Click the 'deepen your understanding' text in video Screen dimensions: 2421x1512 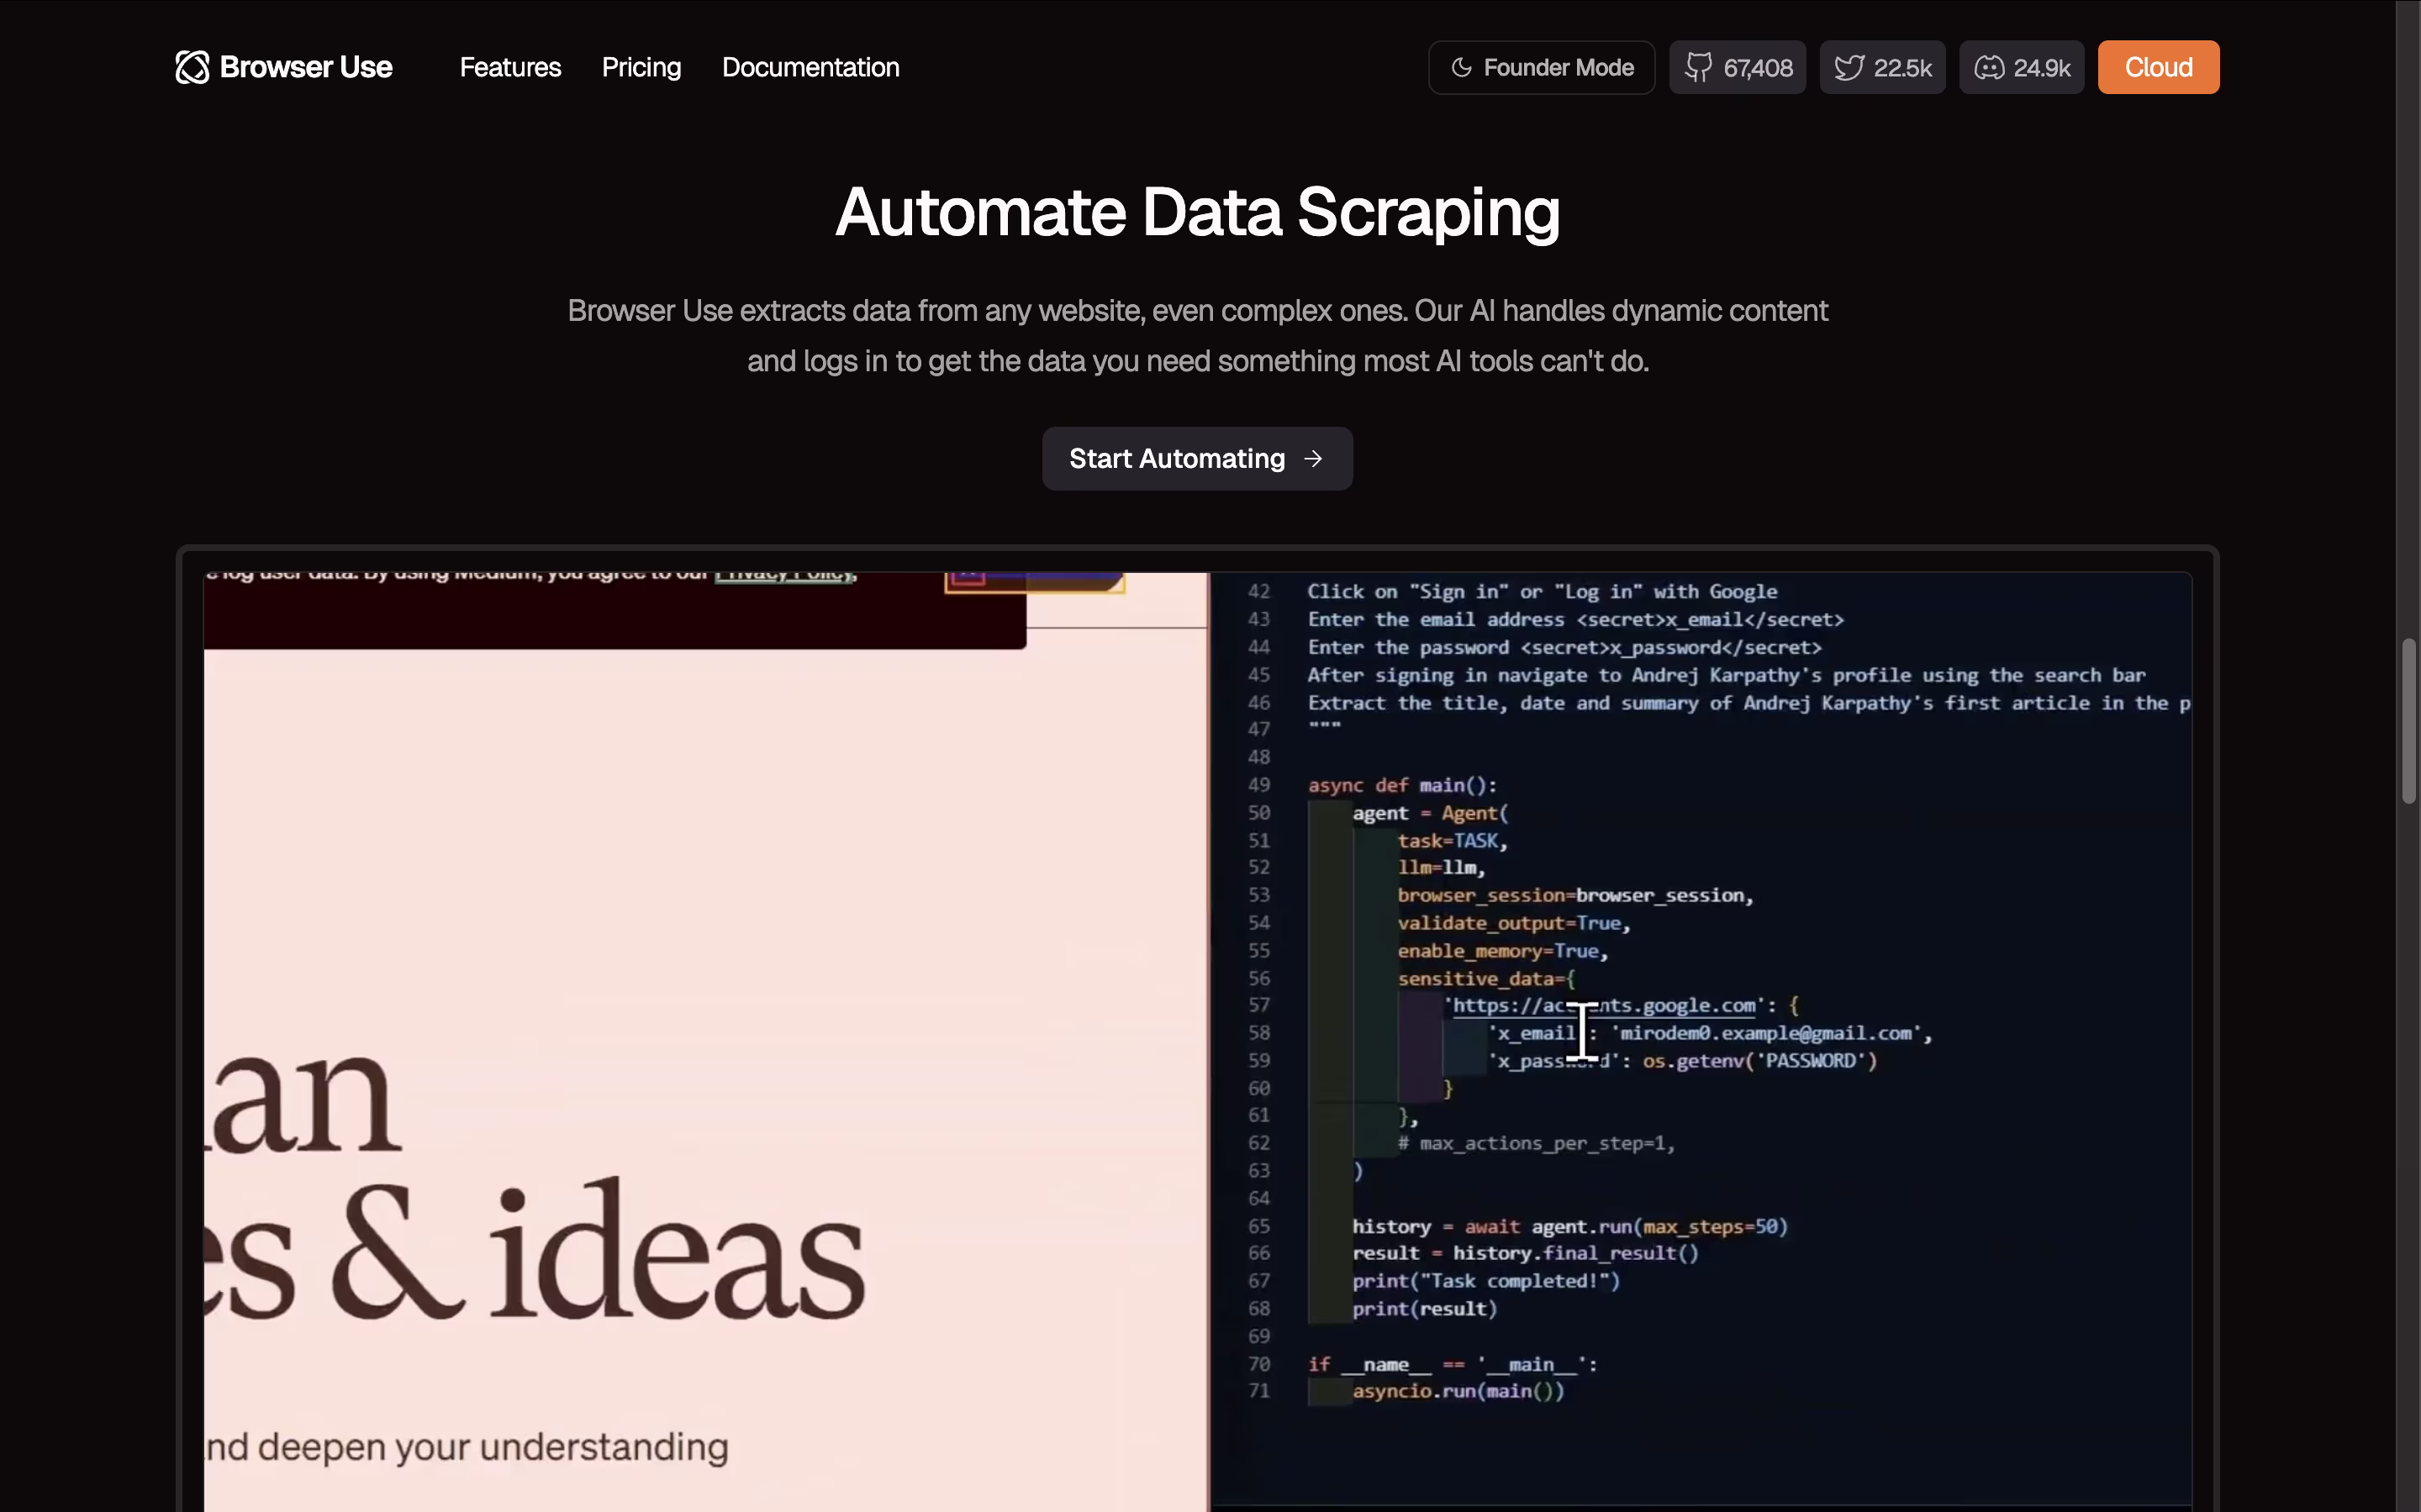pyautogui.click(x=493, y=1447)
